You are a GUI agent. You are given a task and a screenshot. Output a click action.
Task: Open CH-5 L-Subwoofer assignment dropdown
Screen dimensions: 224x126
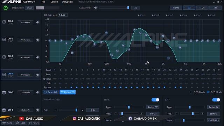point(26,92)
